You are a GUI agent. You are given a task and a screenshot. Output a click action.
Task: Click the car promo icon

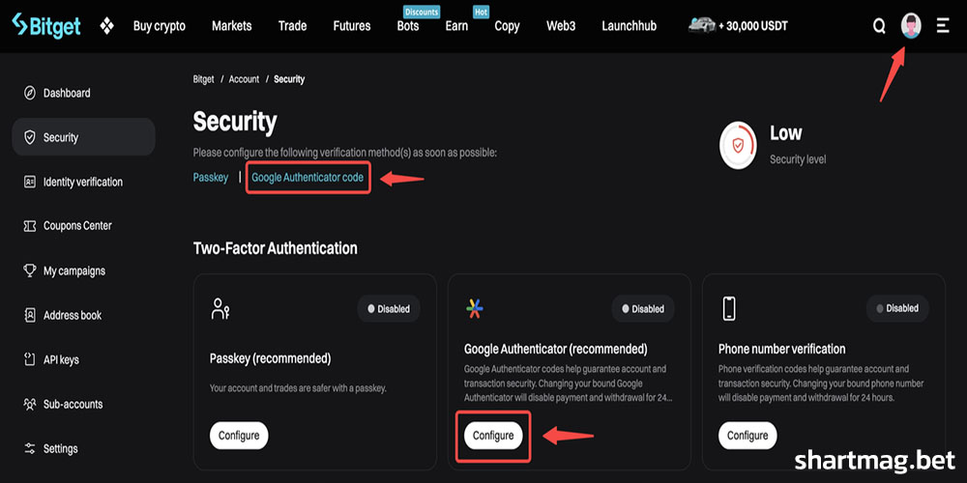click(x=701, y=25)
